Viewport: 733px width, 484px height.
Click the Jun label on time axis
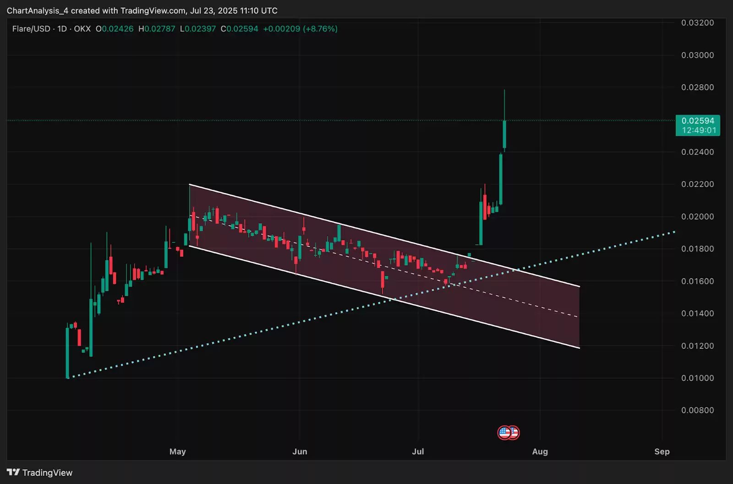click(300, 451)
